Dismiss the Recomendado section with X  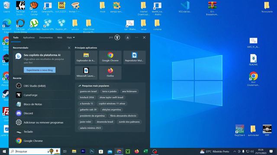[69, 48]
